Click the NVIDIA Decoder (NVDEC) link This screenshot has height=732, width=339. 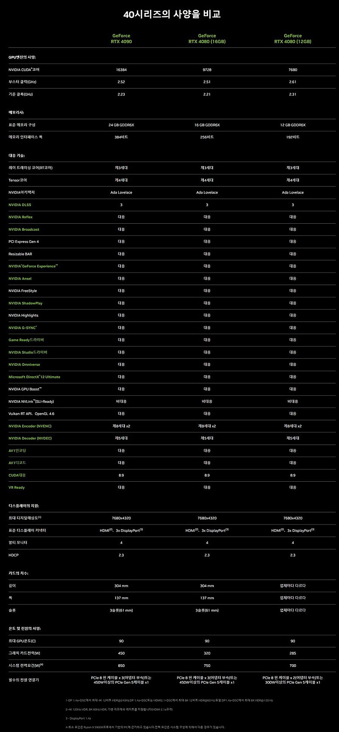click(30, 438)
